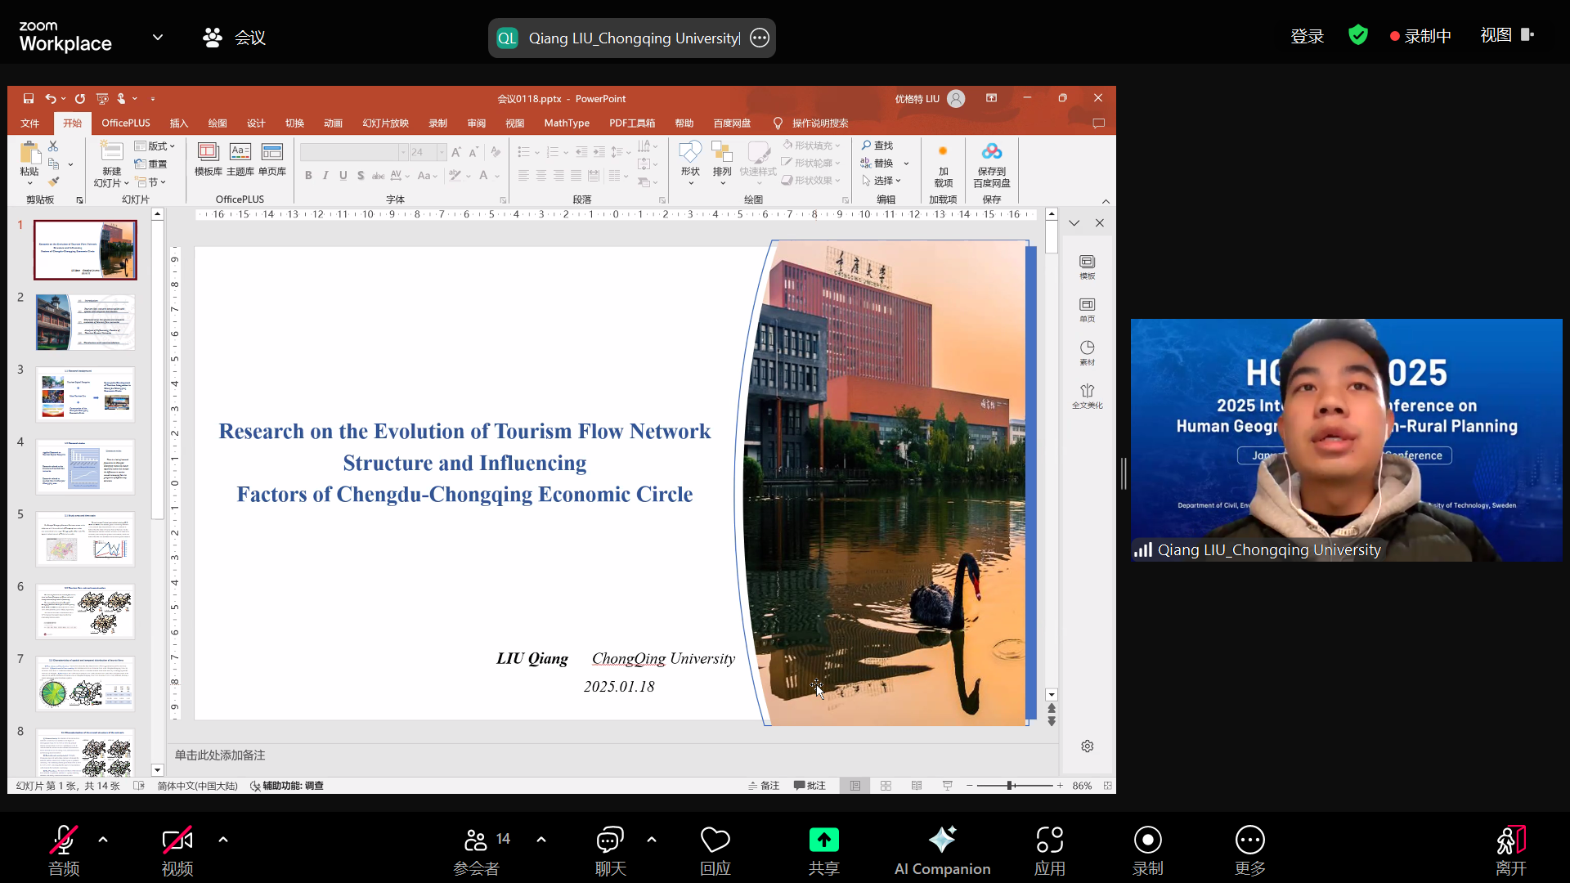Open the 版式 layout dropdown
The image size is (1570, 883).
[x=155, y=146]
